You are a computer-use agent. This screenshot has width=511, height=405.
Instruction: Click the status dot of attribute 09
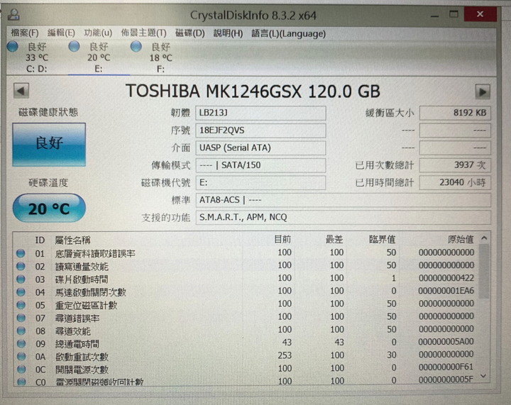(21, 343)
